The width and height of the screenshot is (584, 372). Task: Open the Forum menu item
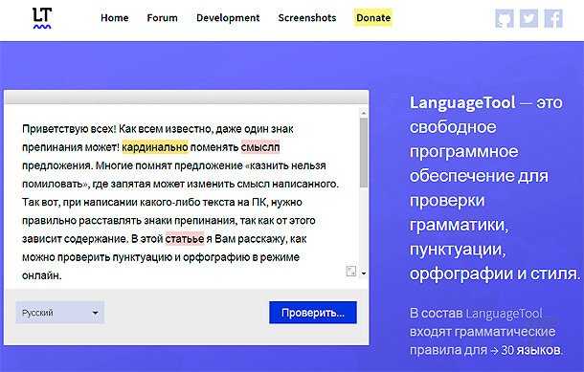pos(162,18)
